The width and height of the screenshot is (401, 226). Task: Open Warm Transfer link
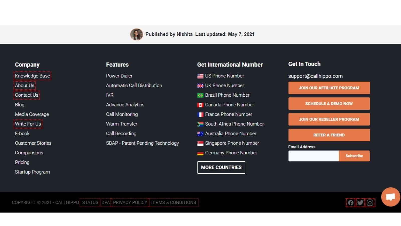tap(122, 124)
